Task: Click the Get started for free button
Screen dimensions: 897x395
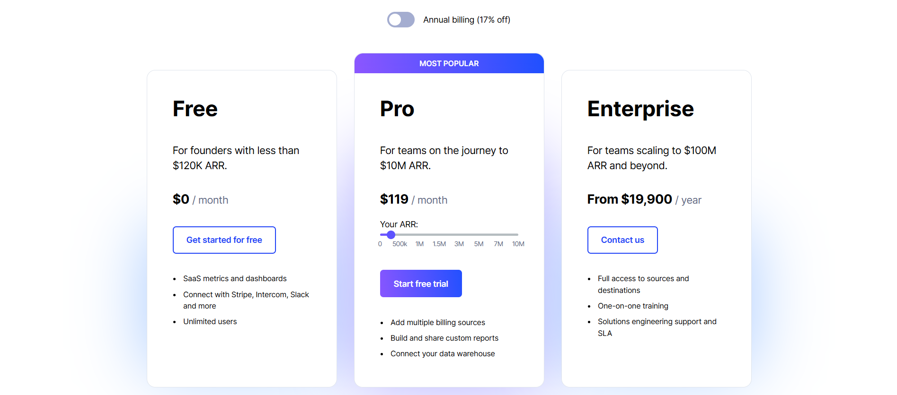Action: pyautogui.click(x=224, y=240)
